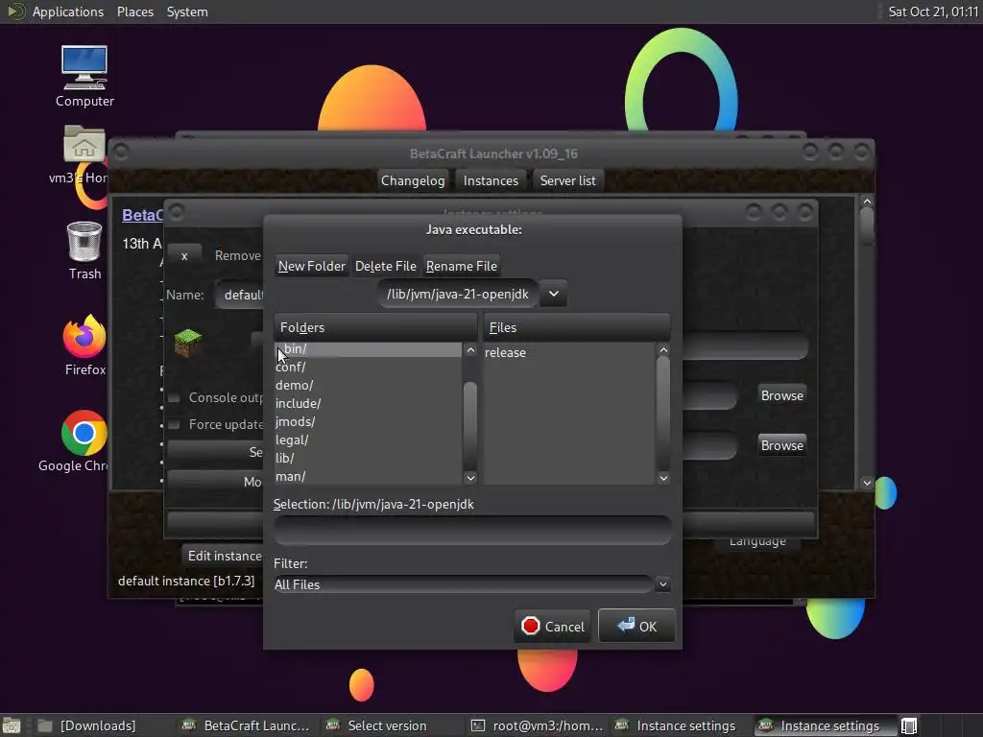Click the x remove button in Instance settings
Viewport: 983px width, 737px height.
click(x=184, y=255)
